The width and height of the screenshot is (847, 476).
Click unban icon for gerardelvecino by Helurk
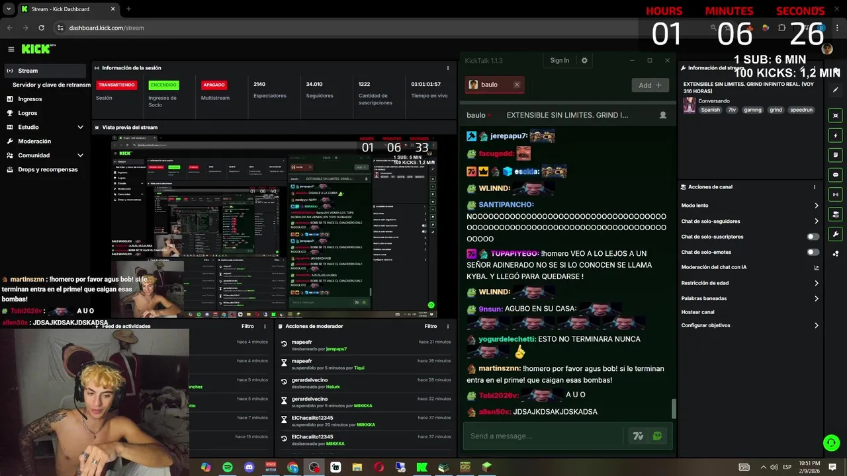pos(284,381)
